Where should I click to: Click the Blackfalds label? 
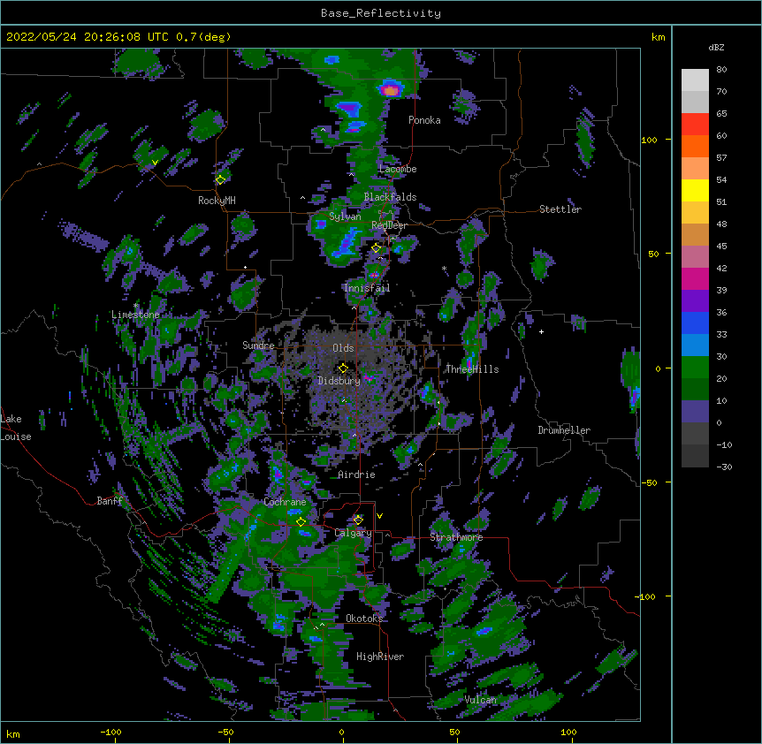(x=390, y=197)
